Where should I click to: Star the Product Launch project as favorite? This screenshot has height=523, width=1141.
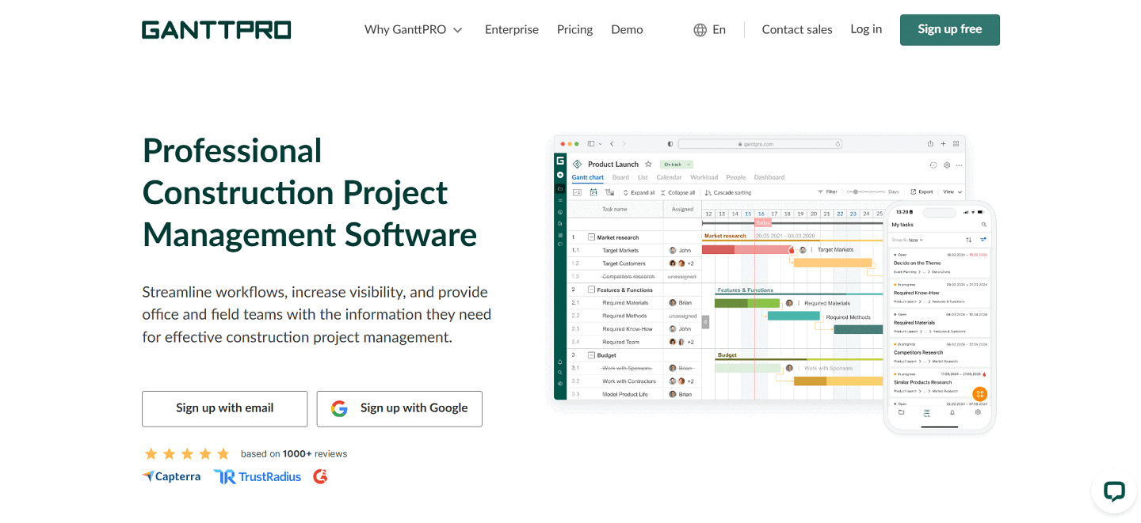(648, 165)
